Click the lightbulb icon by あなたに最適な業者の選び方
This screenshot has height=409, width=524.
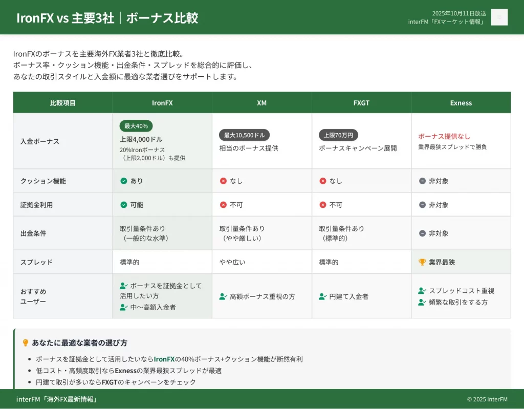(x=25, y=343)
